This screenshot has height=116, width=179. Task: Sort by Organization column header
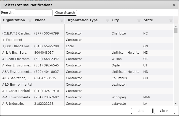coord(14,20)
